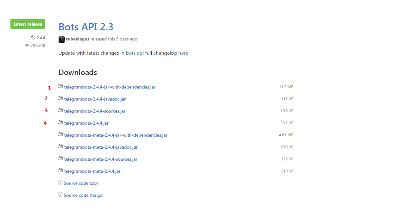Download telegrambots-2.4.4-javadoc.jar
This screenshot has width=410, height=223.
pos(95,99)
